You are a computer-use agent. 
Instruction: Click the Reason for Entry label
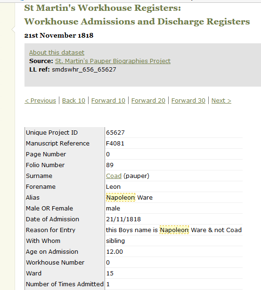click(50, 230)
